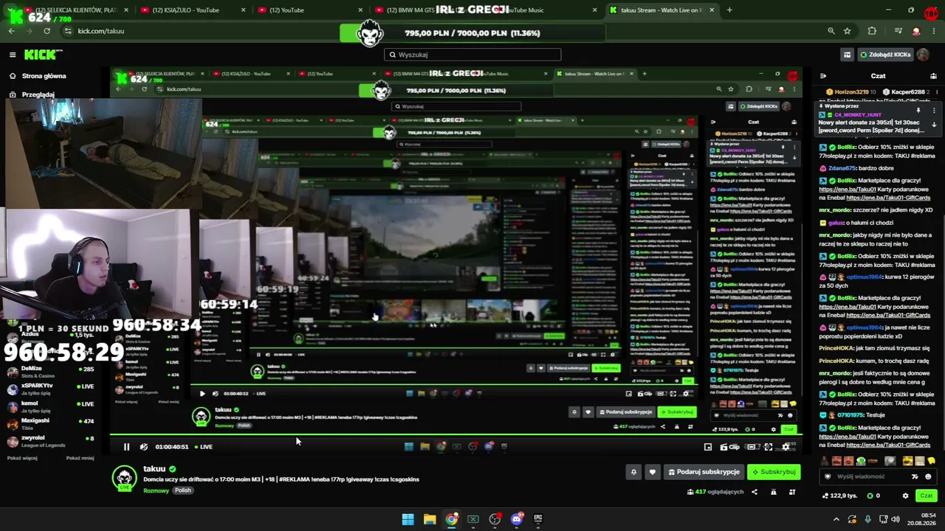Viewport: 945px width, 531px height.
Task: Collapse the chat panel
Action: (x=823, y=76)
